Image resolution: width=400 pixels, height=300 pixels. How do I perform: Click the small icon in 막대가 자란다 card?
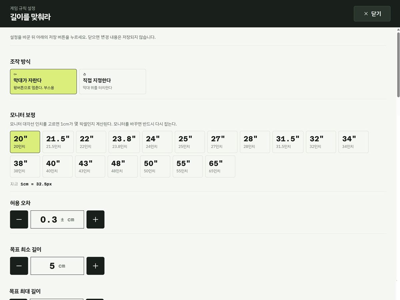coord(15,74)
